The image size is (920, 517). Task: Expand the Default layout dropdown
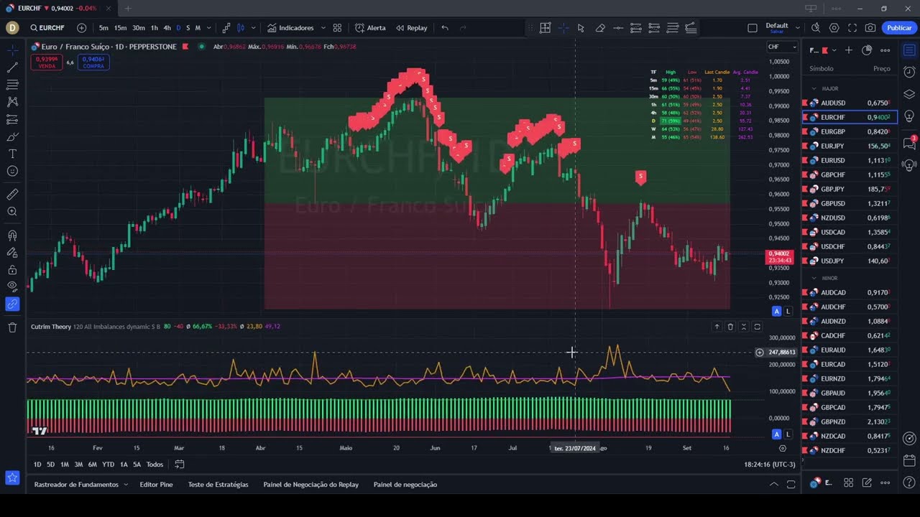click(x=797, y=28)
